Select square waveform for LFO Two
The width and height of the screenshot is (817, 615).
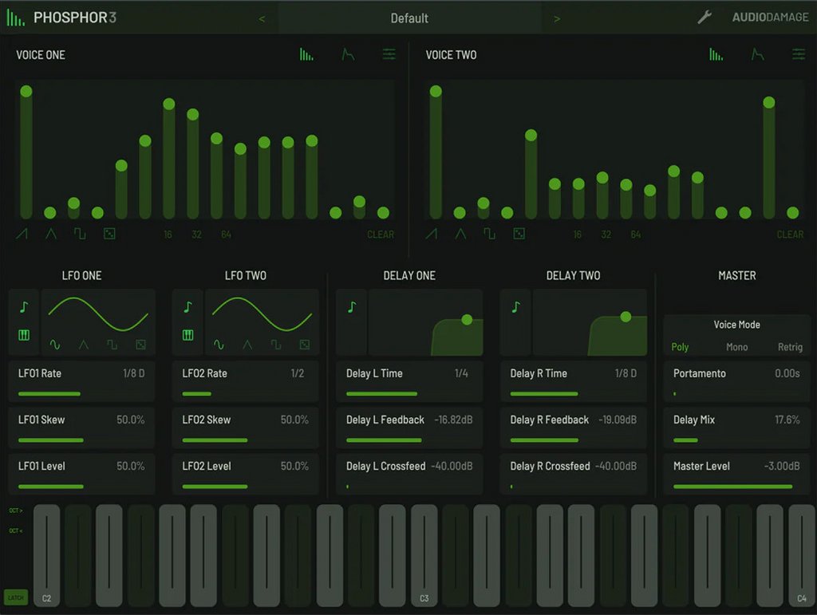click(x=276, y=345)
